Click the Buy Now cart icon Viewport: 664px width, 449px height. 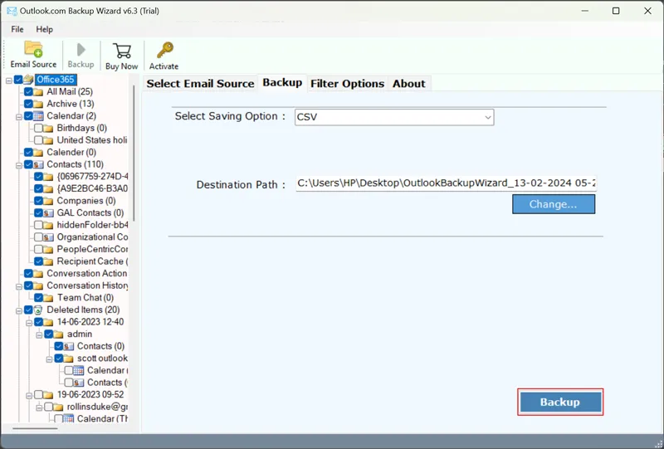point(121,50)
